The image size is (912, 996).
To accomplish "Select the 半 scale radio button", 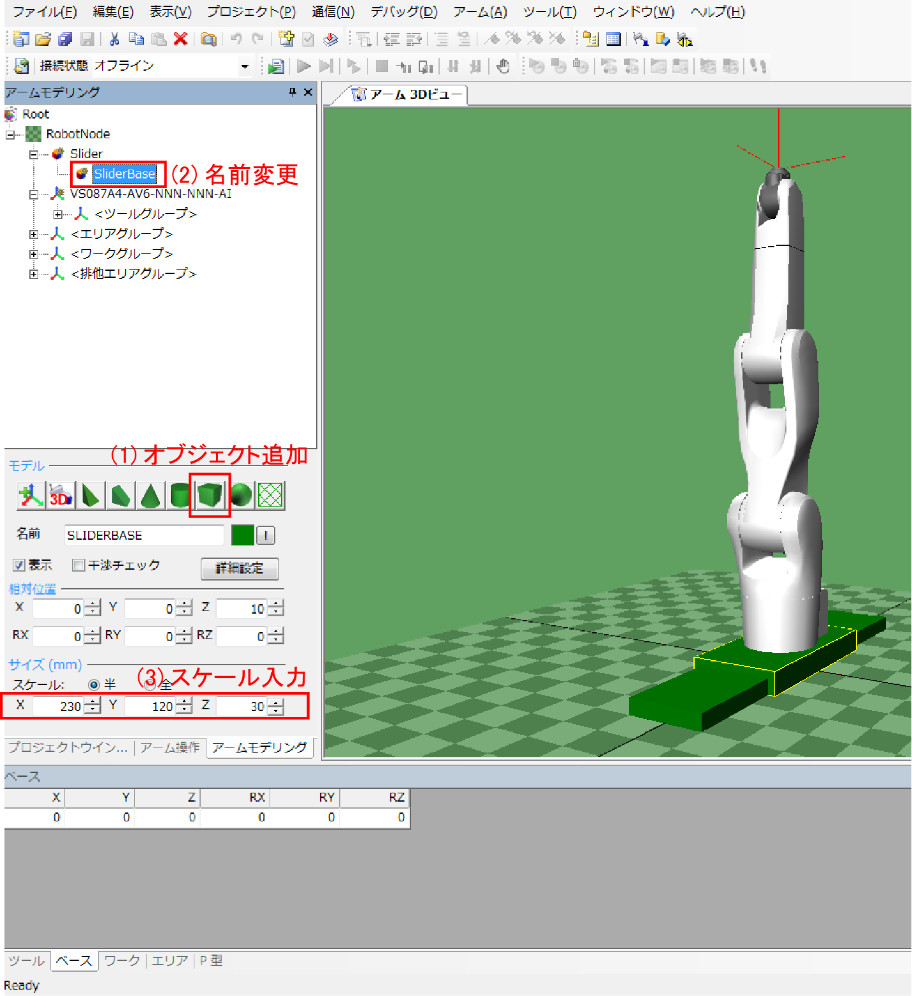I will [94, 684].
